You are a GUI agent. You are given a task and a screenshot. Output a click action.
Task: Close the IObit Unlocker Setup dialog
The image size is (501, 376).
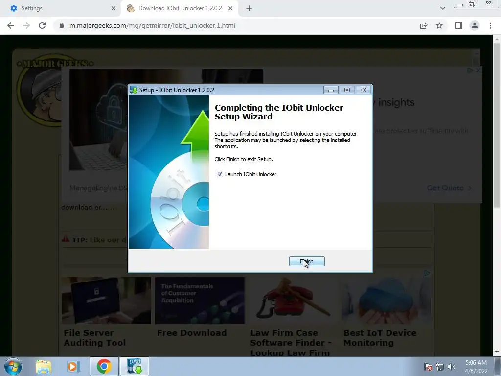click(364, 90)
